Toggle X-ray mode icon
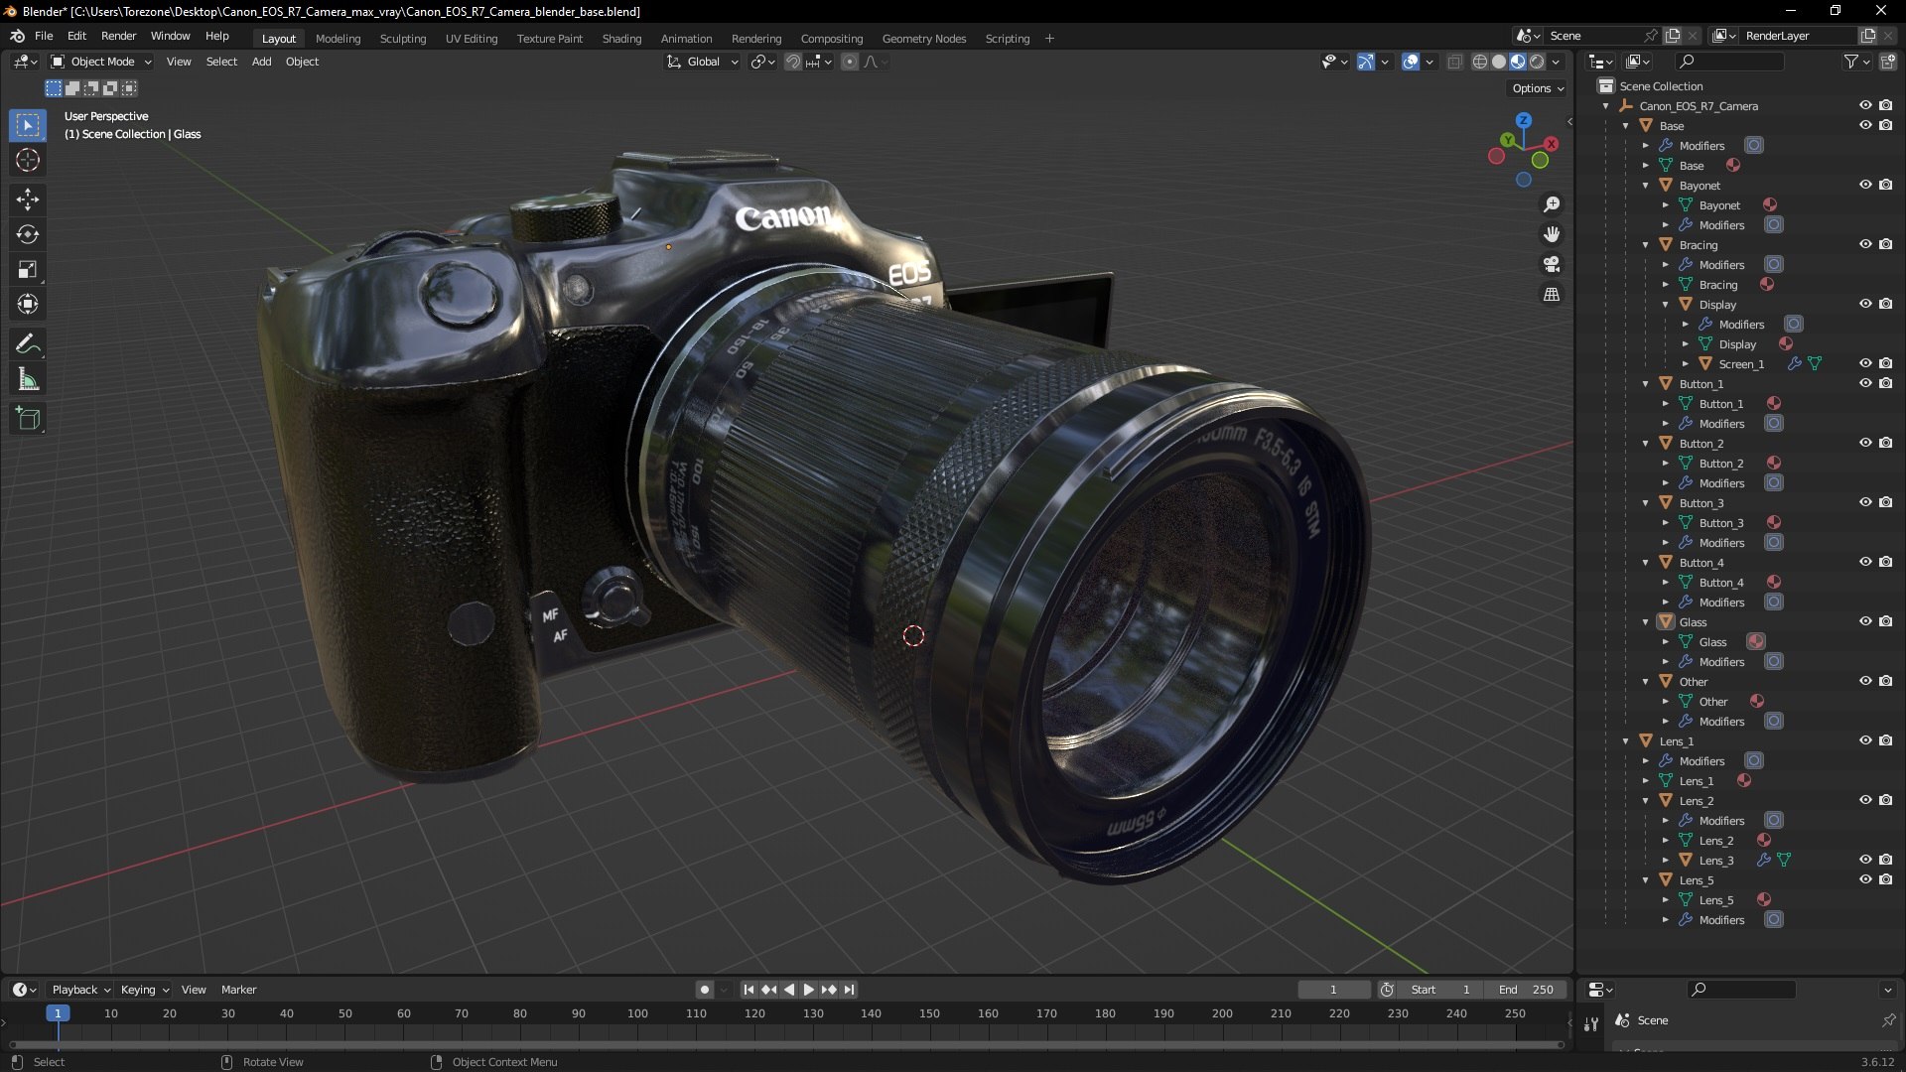The height and width of the screenshot is (1072, 1906). click(1454, 62)
